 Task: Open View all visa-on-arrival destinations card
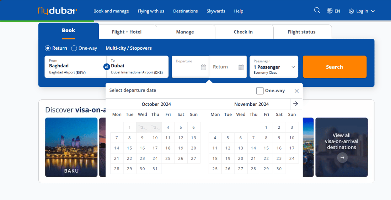(x=342, y=147)
